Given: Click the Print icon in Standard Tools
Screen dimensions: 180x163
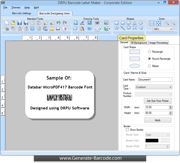Looking at the screenshot, I should [58, 29].
